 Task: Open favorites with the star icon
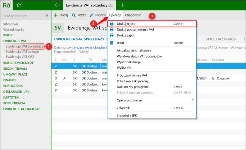coord(19,5)
